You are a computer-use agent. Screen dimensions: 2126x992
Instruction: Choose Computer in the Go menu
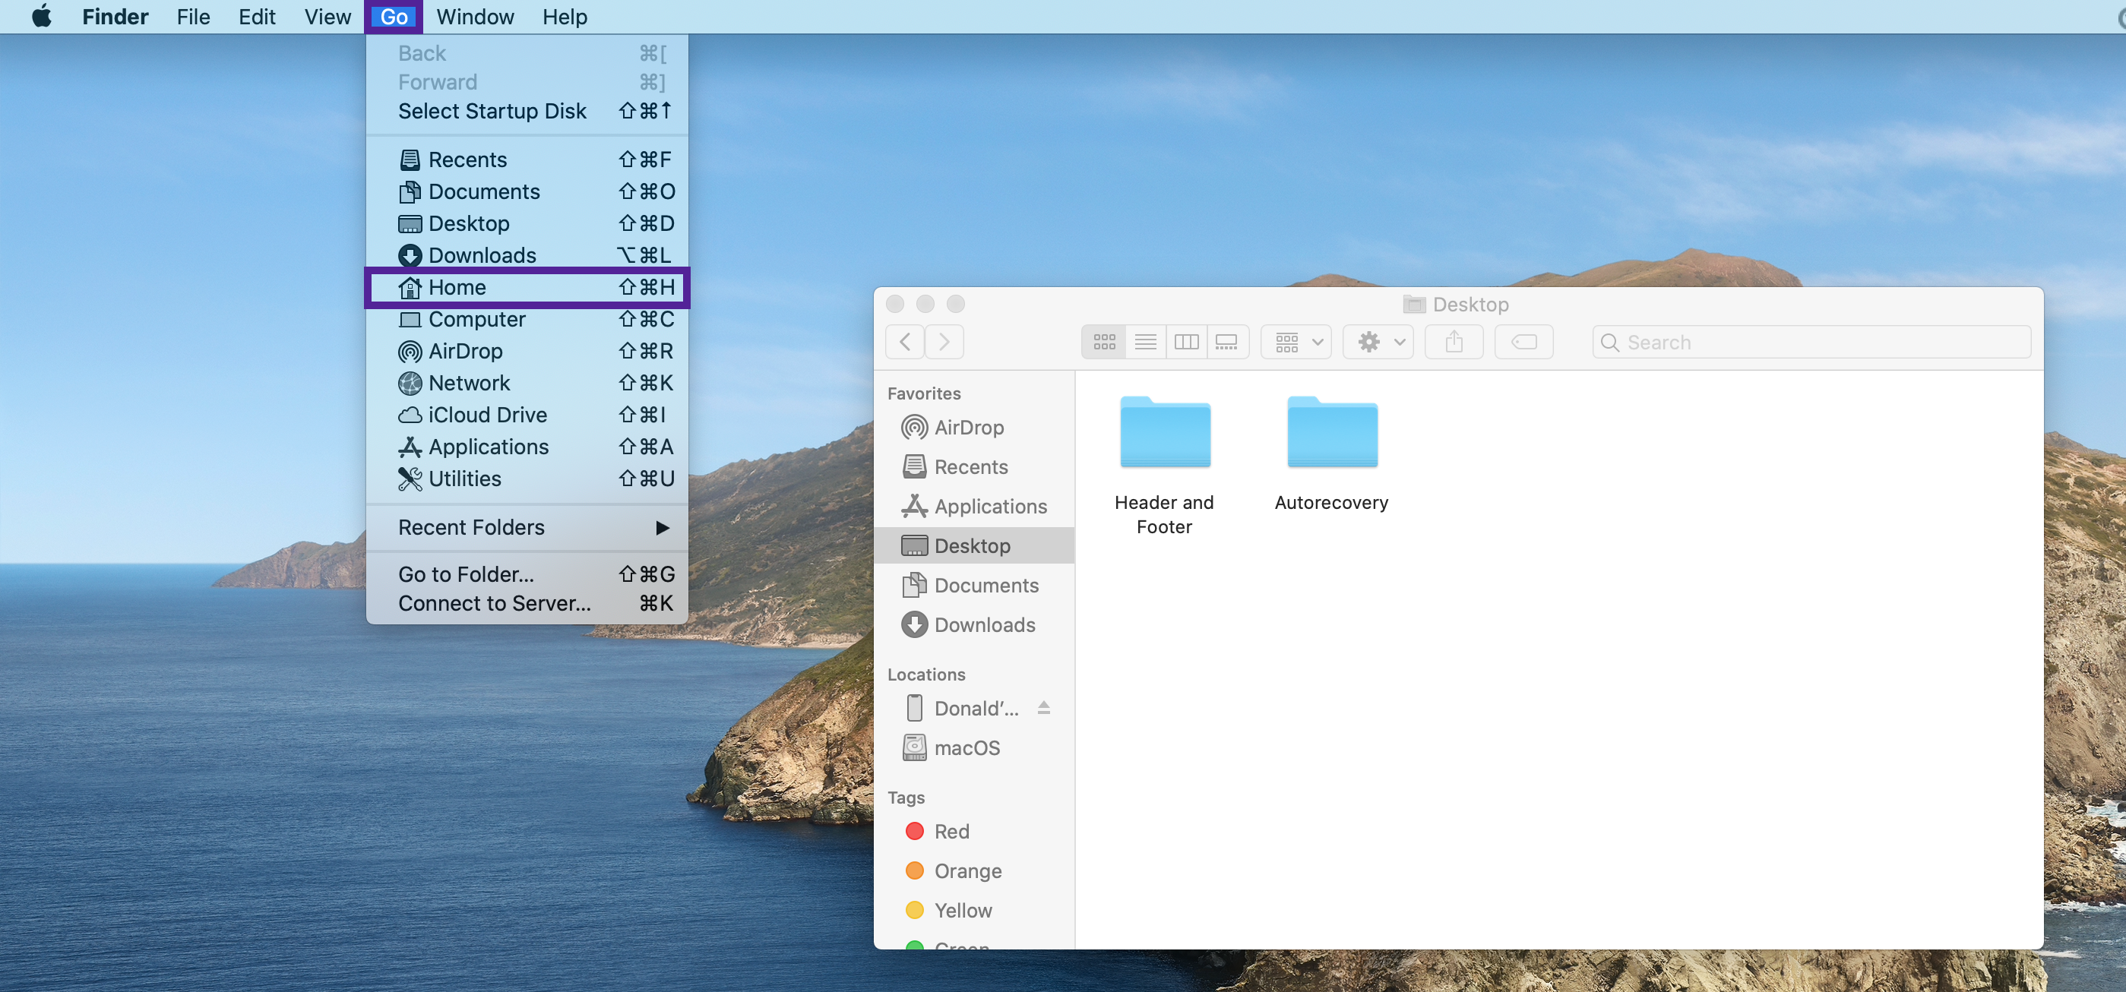click(x=527, y=319)
